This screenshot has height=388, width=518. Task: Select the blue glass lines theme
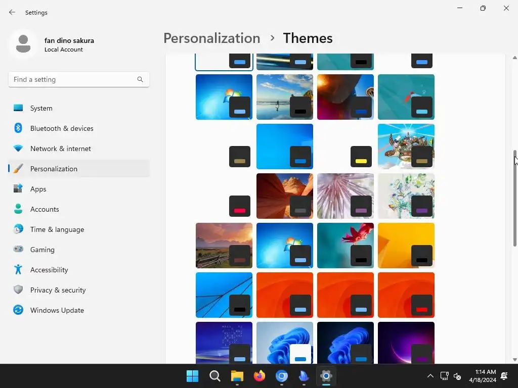pos(224,295)
